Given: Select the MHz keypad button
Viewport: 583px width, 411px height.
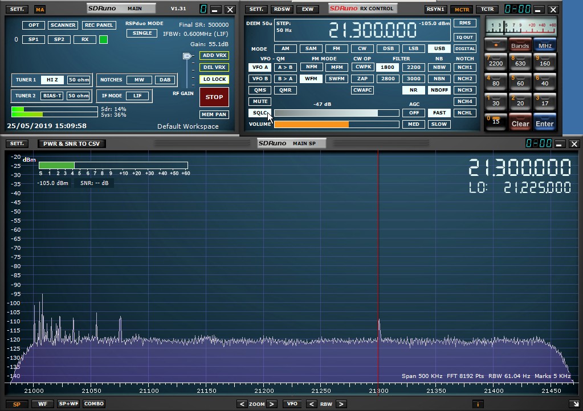Looking at the screenshot, I should click(545, 46).
